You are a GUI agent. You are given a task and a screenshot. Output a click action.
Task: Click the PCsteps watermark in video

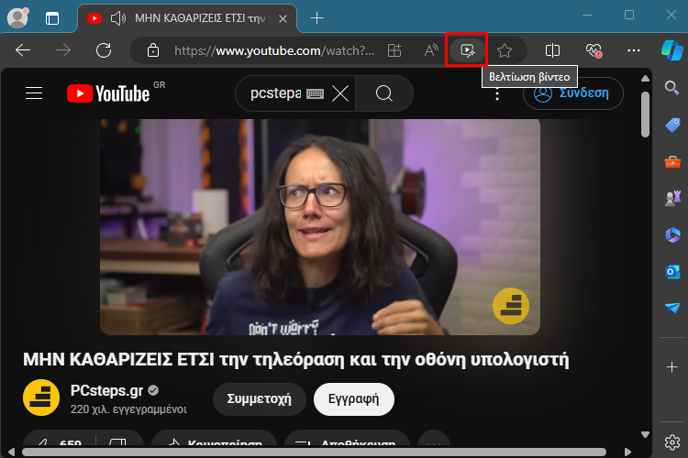click(x=511, y=305)
